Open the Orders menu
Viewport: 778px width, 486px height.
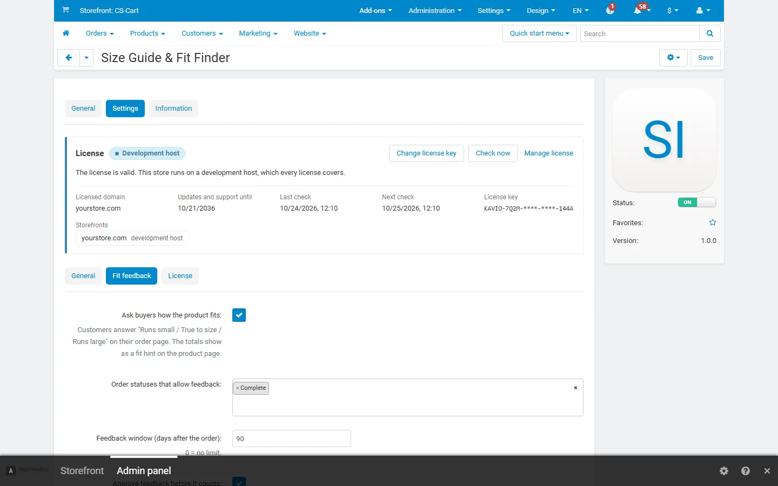pyautogui.click(x=100, y=33)
